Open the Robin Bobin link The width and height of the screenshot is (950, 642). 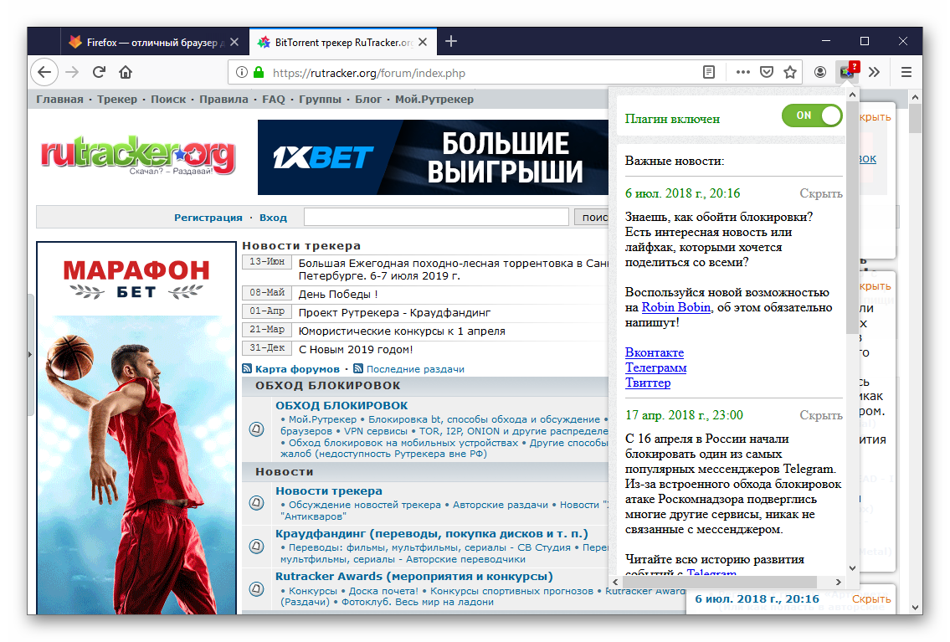pos(676,307)
